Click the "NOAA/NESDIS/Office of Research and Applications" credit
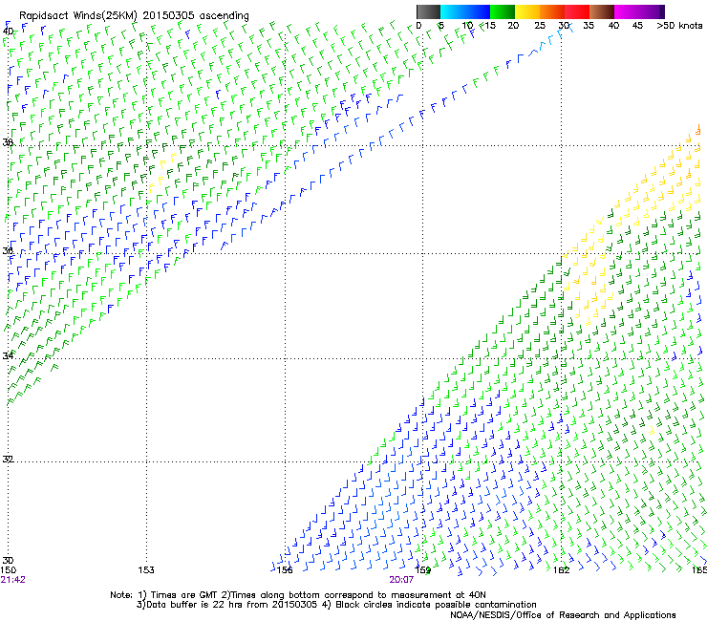The width and height of the screenshot is (707, 621). (563, 615)
